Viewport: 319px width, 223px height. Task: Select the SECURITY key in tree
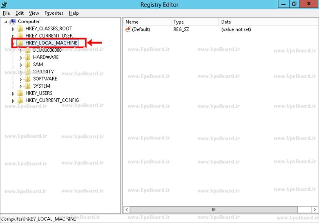coord(43,72)
